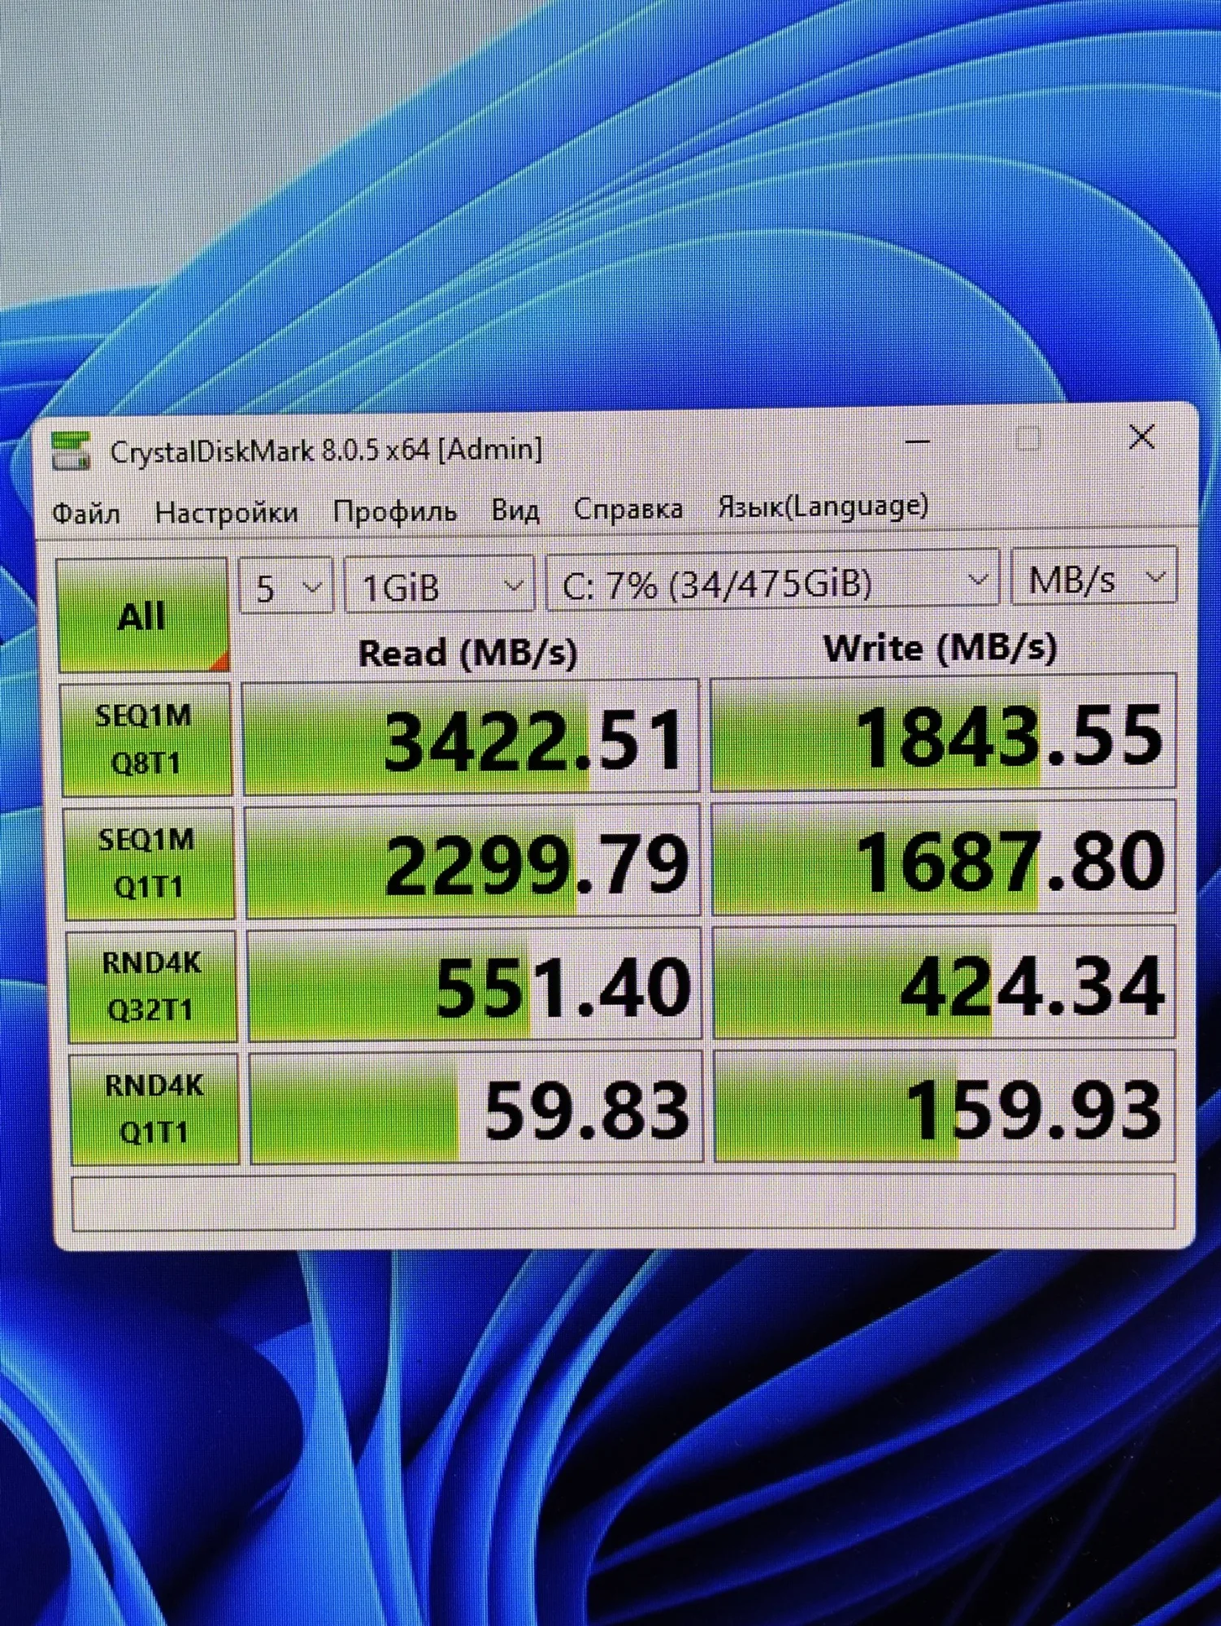This screenshot has width=1221, height=1626.
Task: Click the RND4K Q1T1 read value 59.83
Action: pyautogui.click(x=476, y=1108)
